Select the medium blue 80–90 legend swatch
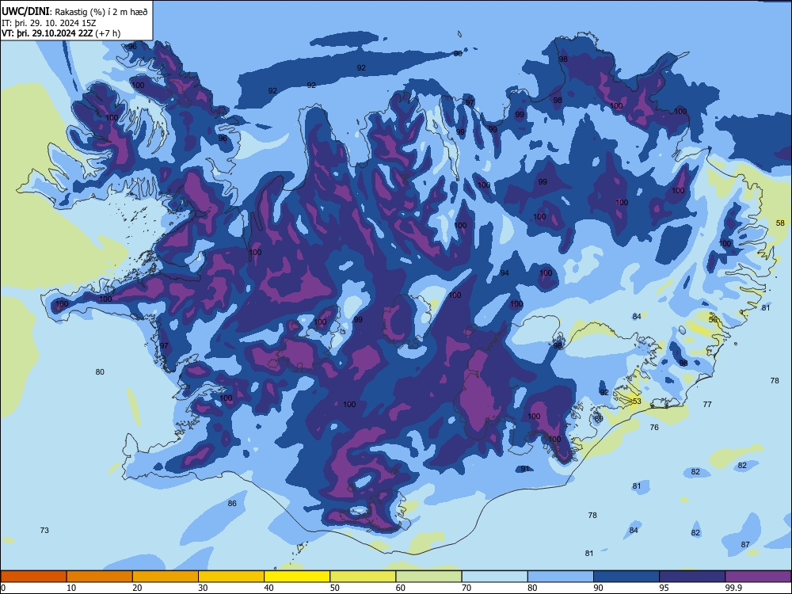This screenshot has height=594, width=792. pos(560,577)
